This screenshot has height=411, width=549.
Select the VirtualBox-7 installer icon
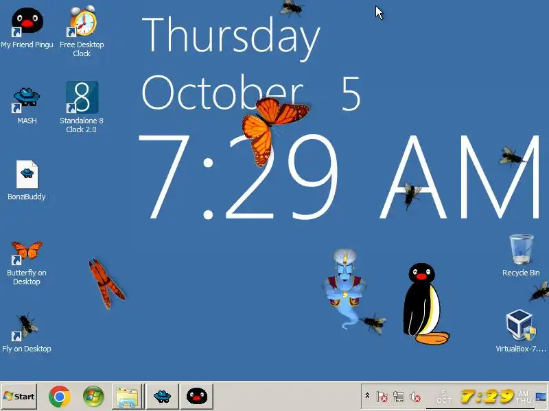point(521,331)
